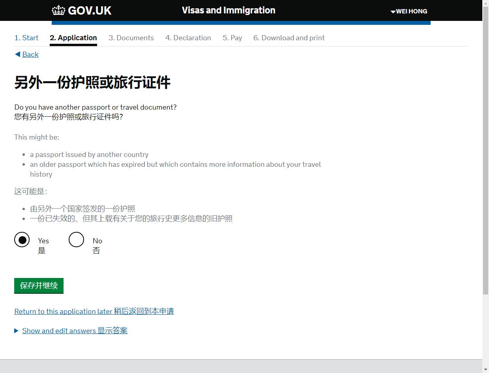
Task: Open the 2. Application step tab
Action: coord(73,38)
